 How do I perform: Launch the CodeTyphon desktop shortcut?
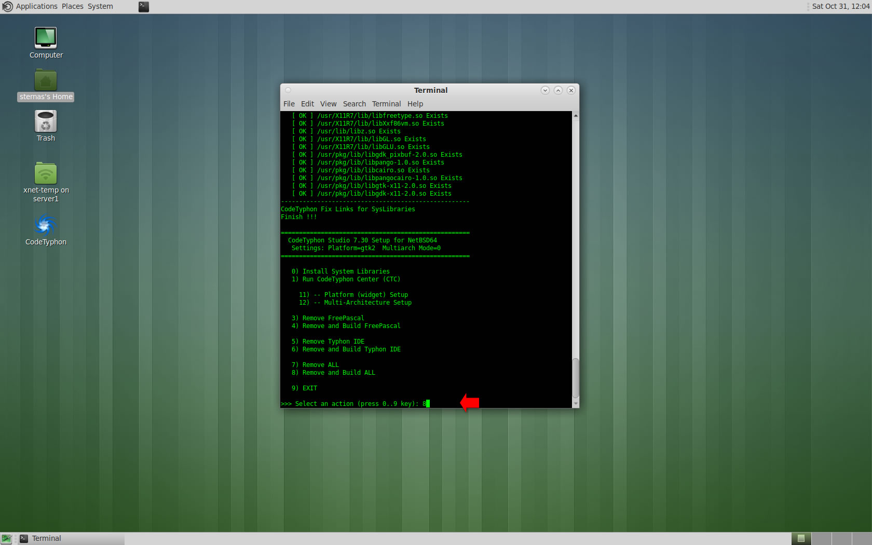46,225
